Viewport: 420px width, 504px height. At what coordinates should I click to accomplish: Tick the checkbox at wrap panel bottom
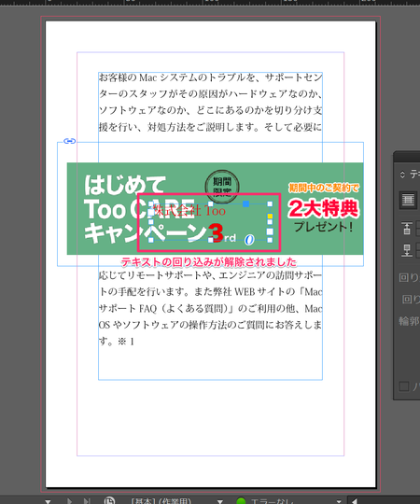click(x=403, y=386)
